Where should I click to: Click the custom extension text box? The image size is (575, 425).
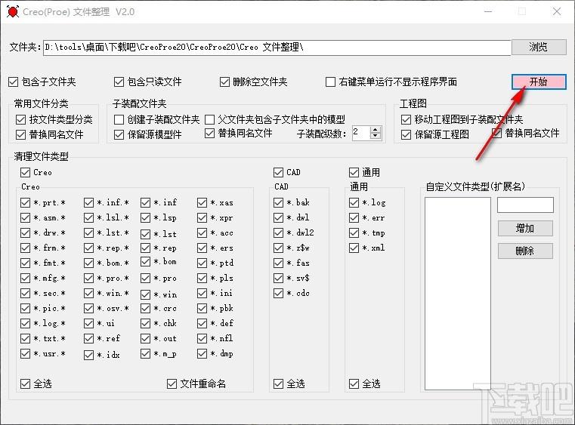(525, 205)
